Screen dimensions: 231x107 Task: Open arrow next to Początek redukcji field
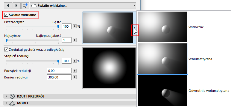pos(75,71)
